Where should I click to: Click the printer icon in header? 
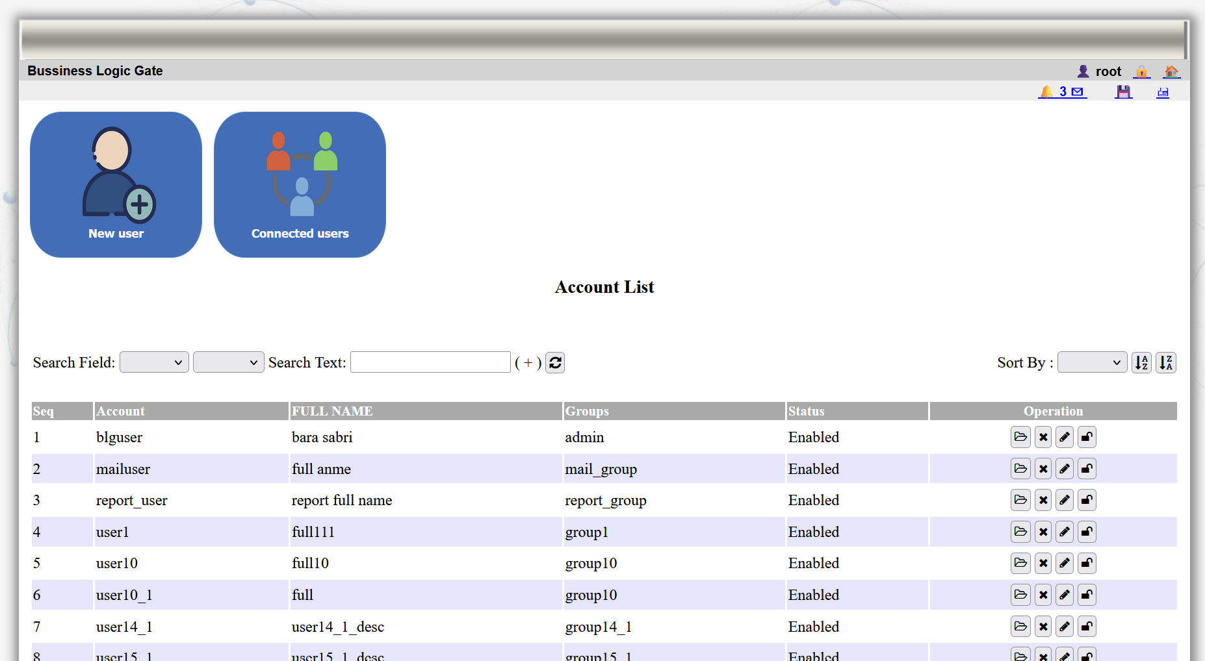pos(1163,92)
